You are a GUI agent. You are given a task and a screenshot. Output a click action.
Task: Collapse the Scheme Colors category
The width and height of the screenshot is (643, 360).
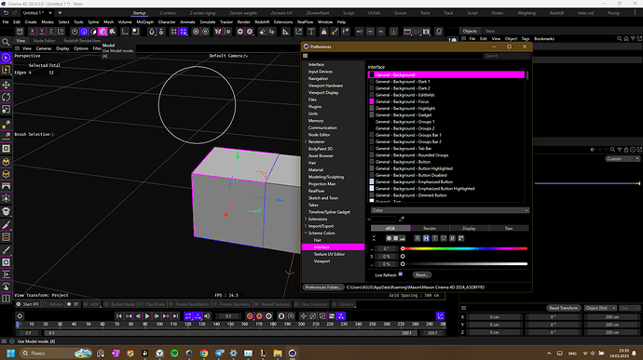(306, 233)
